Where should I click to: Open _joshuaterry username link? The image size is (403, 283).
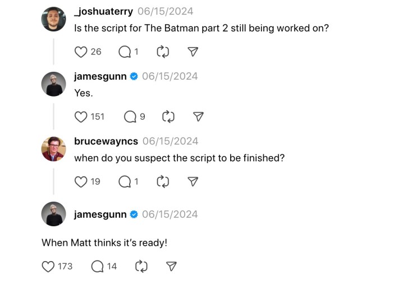[x=104, y=12]
